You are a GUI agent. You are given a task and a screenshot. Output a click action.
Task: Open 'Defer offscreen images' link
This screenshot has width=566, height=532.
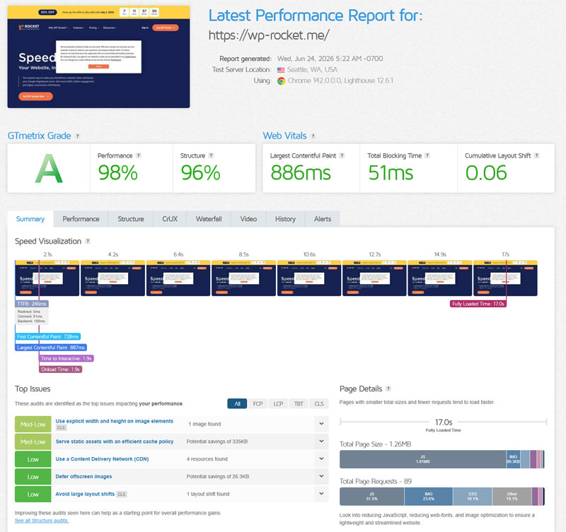[83, 476]
